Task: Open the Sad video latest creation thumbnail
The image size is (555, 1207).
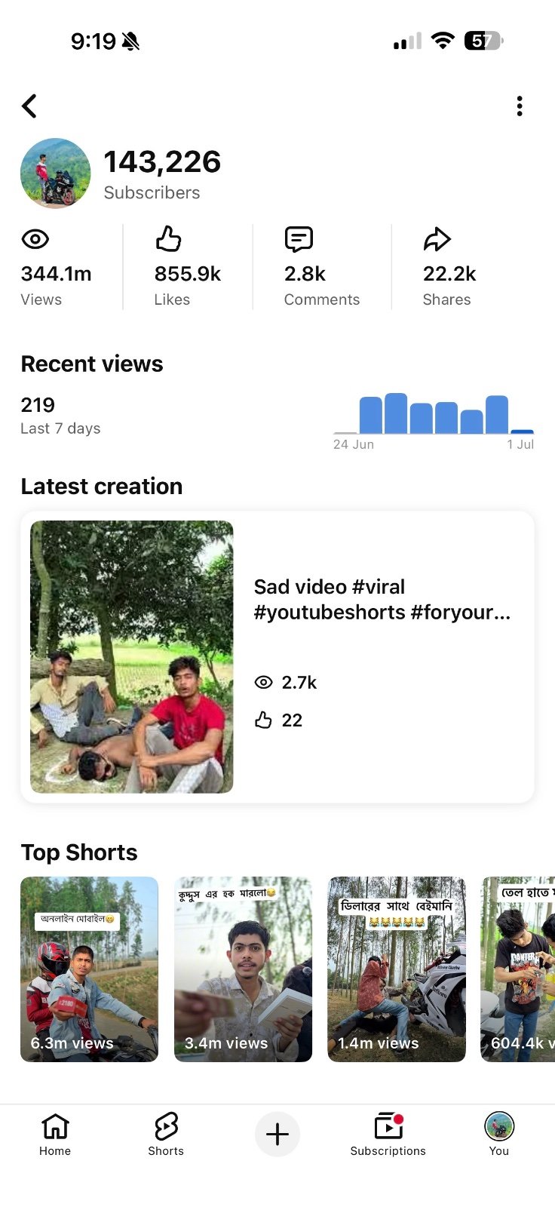Action: [x=132, y=656]
